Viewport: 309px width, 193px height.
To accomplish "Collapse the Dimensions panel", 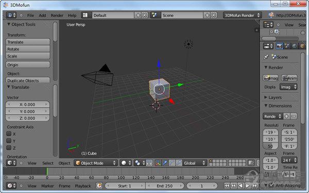I will [x=266, y=106].
